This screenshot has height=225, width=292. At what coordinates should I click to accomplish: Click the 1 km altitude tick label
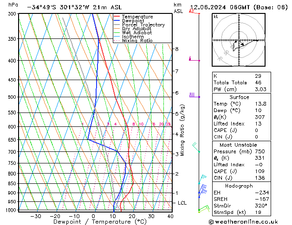click(x=177, y=193)
